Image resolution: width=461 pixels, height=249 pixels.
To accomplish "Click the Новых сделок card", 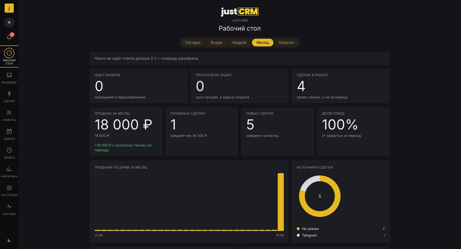I will tap(277, 132).
